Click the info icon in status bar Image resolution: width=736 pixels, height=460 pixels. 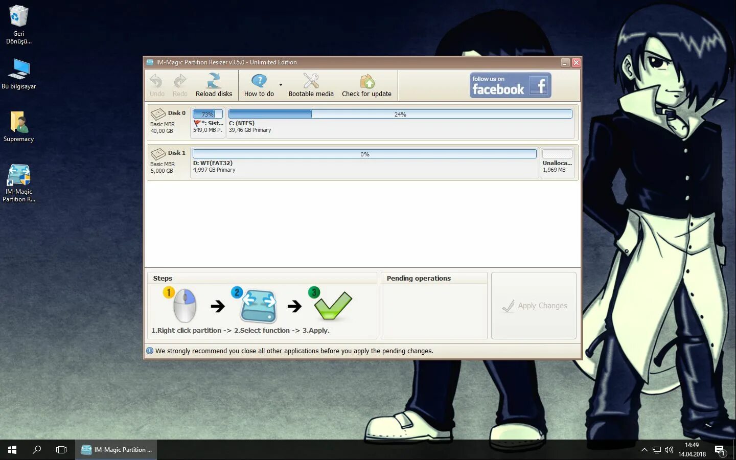(x=150, y=351)
